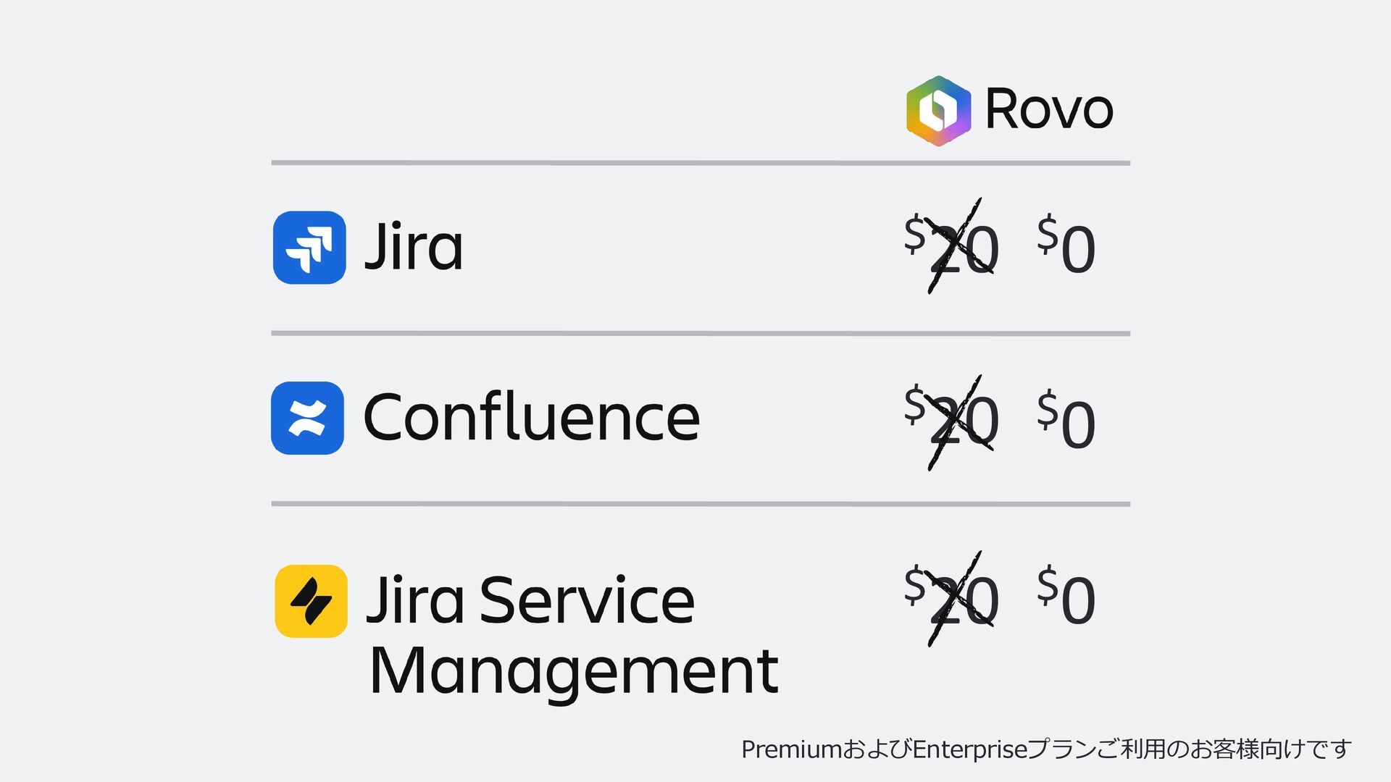Click $0 price for Jira Service Management

coord(1066,597)
